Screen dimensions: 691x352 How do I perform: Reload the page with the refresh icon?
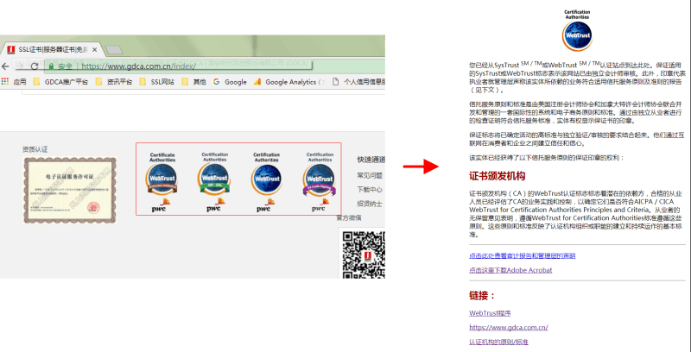[x=35, y=66]
